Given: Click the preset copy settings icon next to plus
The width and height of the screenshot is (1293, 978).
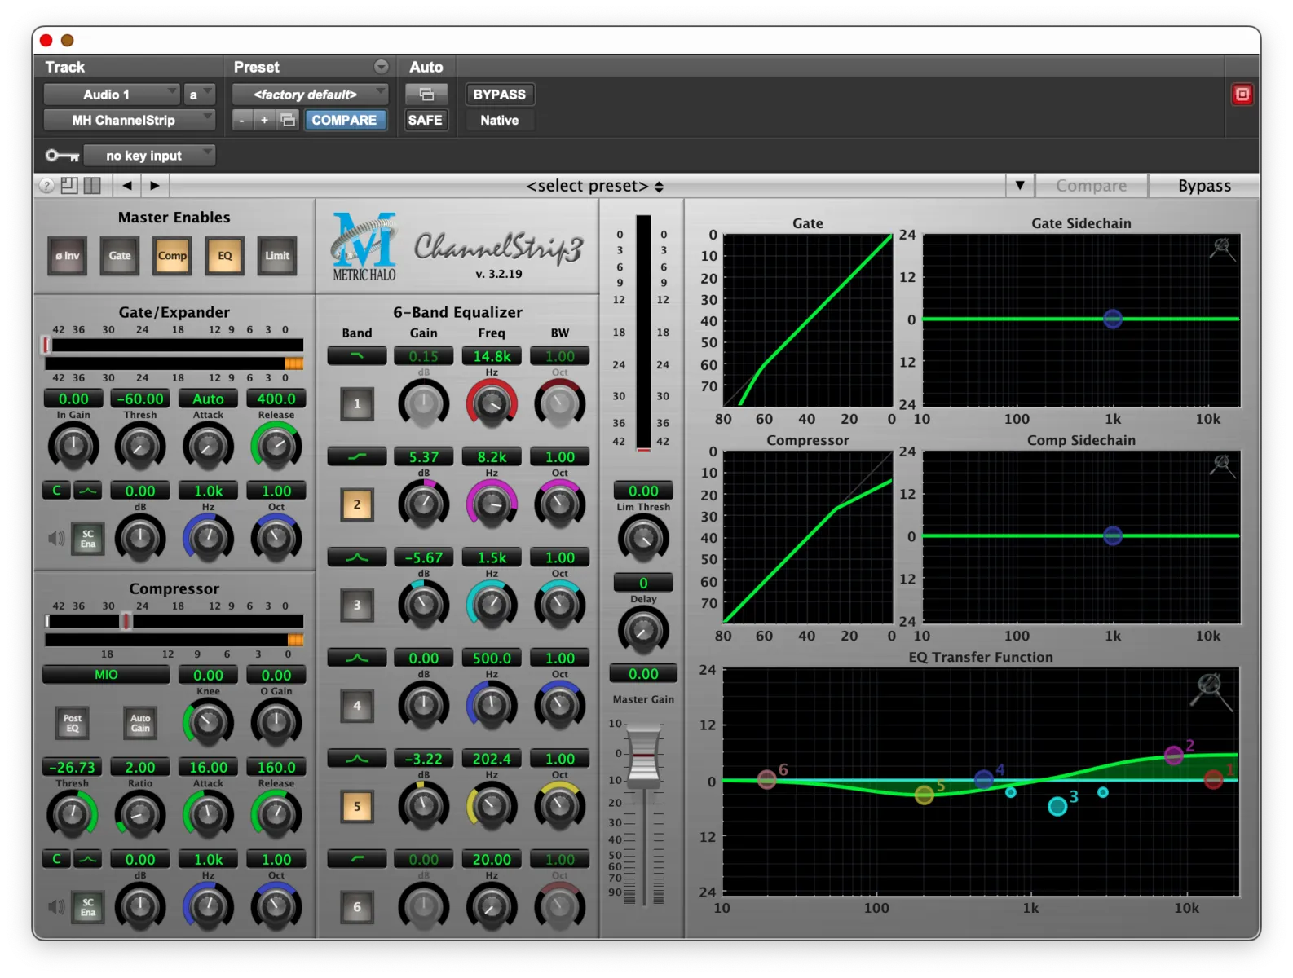Looking at the screenshot, I should pos(288,120).
